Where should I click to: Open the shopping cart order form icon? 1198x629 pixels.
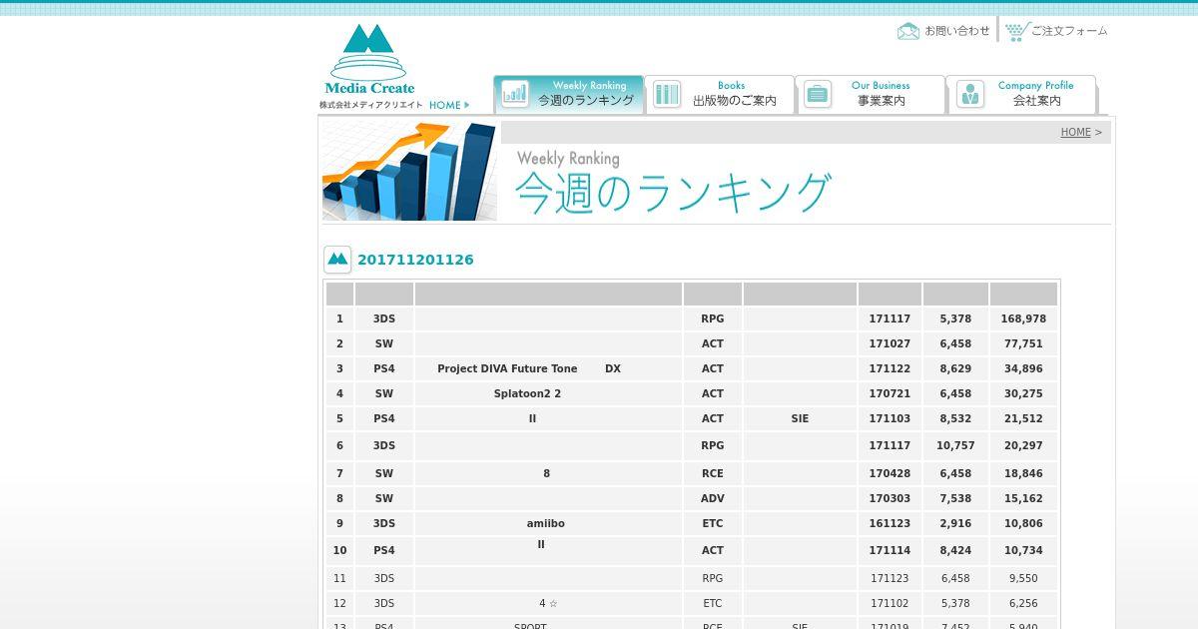click(x=1017, y=31)
